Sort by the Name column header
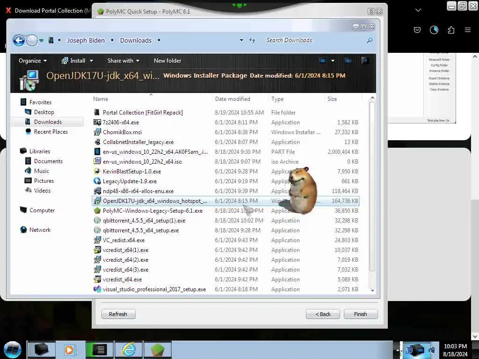This screenshot has width=479, height=359. 101,99
